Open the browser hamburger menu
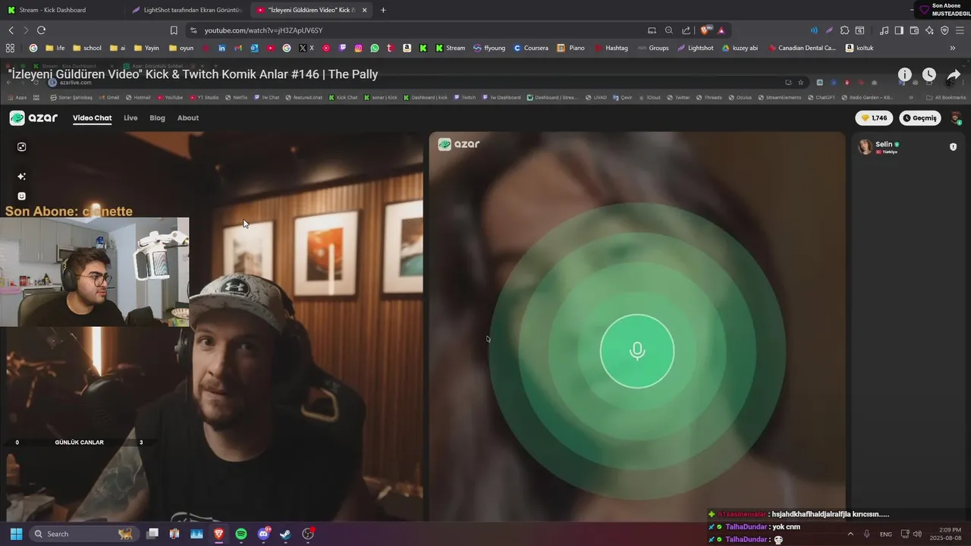Screen dimensions: 971x546 (959, 30)
